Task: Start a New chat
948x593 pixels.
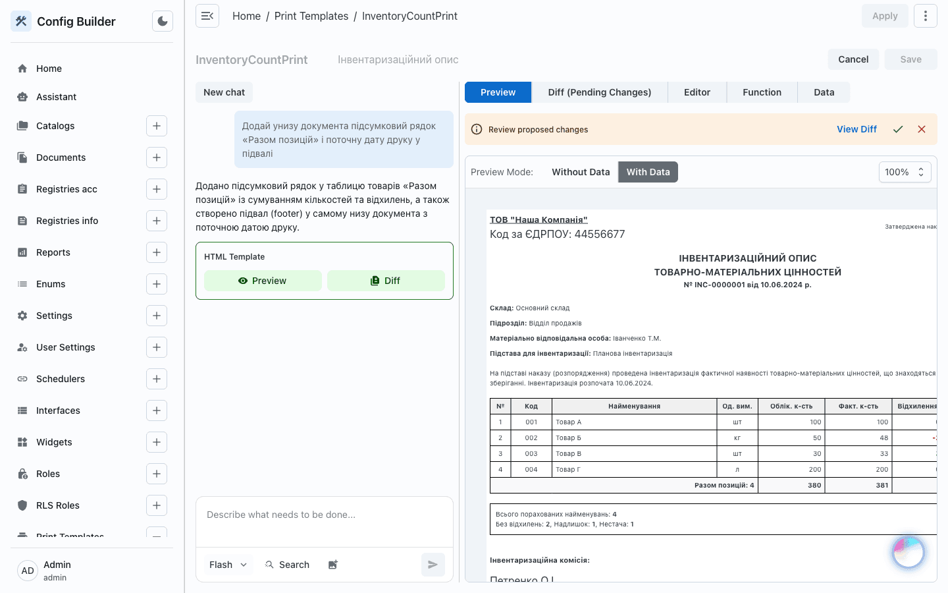Action: click(x=224, y=92)
